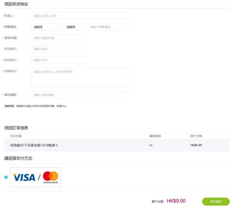Click the 確認購買 green button
Screen dimensions: 232x207
215,202
